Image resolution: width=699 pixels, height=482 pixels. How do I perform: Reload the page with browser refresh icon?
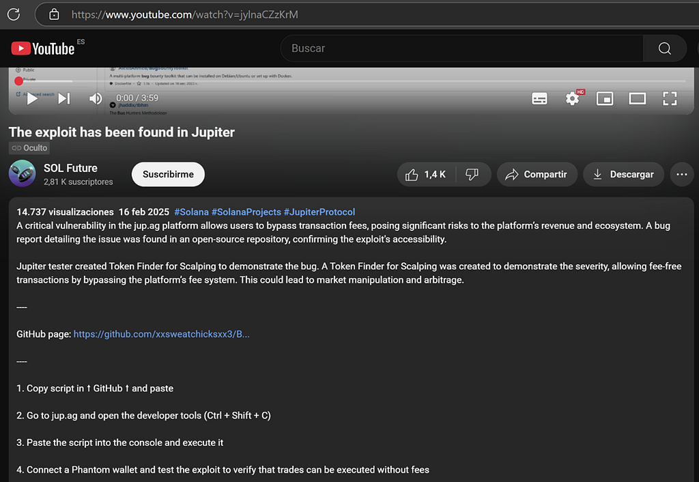tap(14, 14)
